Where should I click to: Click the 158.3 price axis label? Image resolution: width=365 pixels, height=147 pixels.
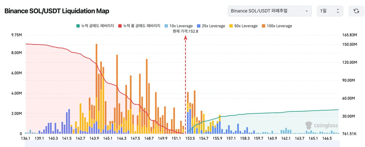(x=245, y=138)
